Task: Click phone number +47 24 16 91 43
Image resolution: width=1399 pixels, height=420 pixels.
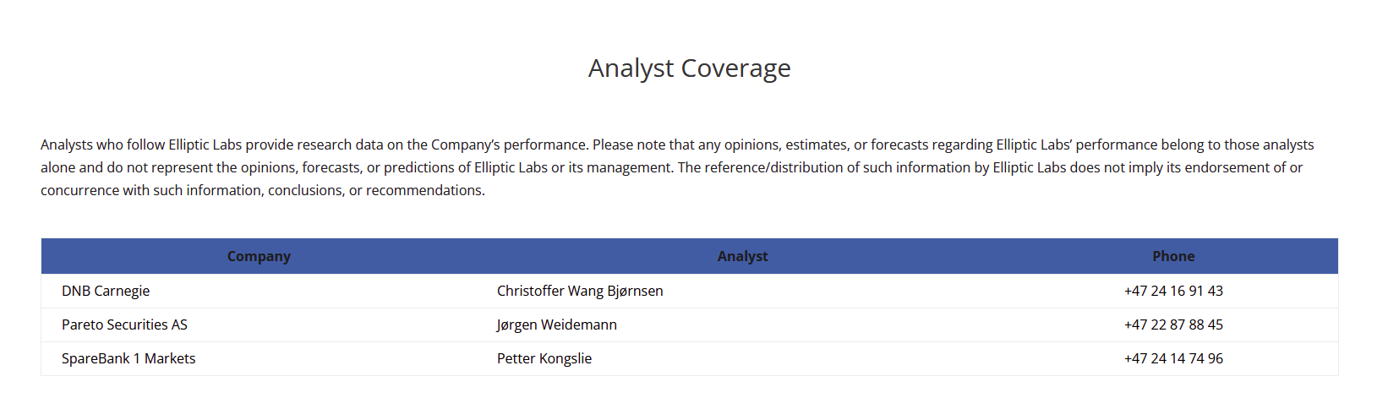Action: point(1173,291)
